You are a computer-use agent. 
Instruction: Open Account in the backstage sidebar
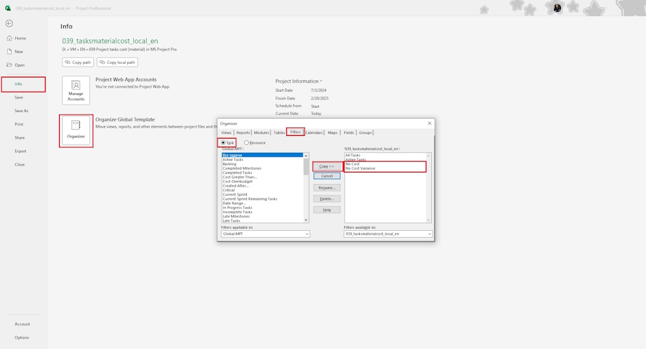click(x=23, y=324)
